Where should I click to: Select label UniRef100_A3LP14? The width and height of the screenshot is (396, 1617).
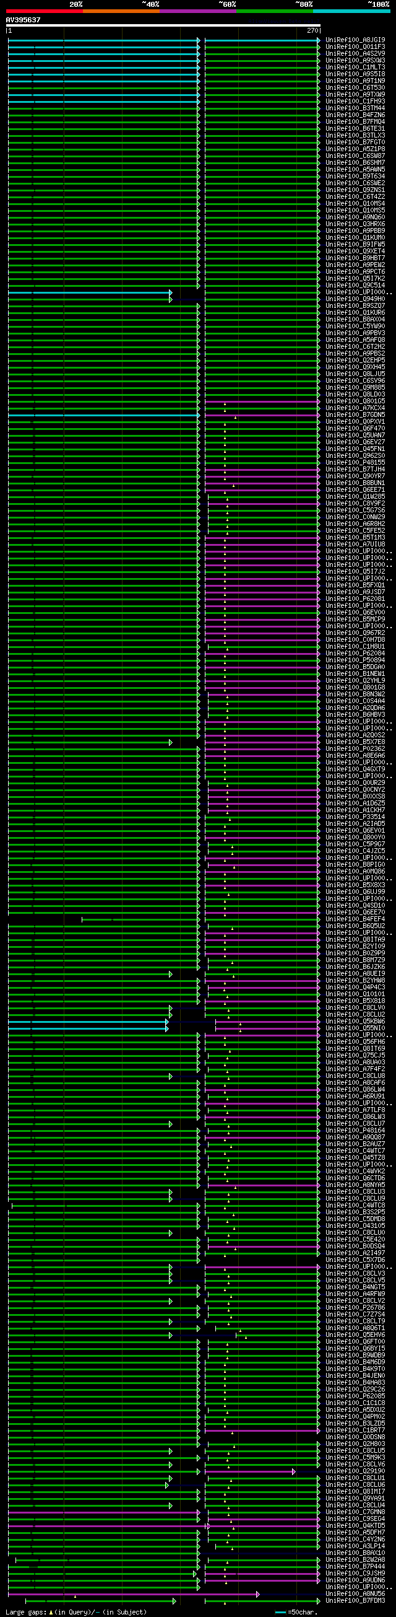click(355, 1547)
